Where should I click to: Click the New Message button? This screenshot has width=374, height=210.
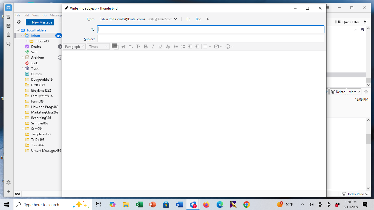40,22
